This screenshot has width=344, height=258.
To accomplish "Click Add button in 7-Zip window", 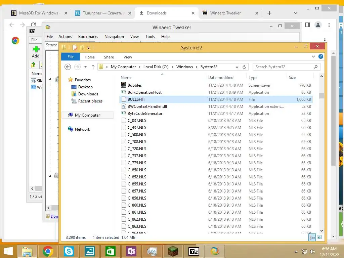I will click(x=36, y=52).
